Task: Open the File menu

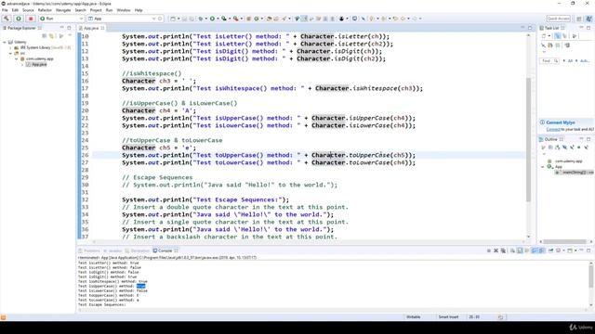Action: click(5, 10)
